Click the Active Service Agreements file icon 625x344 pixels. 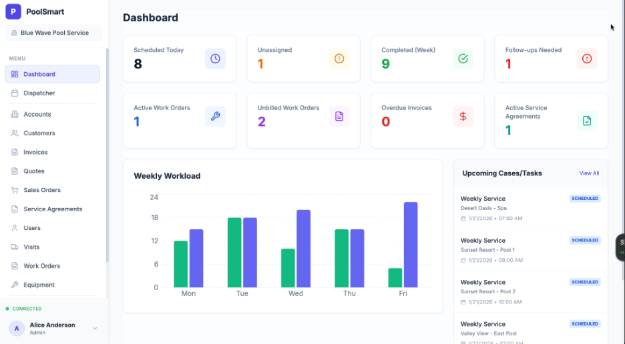587,121
